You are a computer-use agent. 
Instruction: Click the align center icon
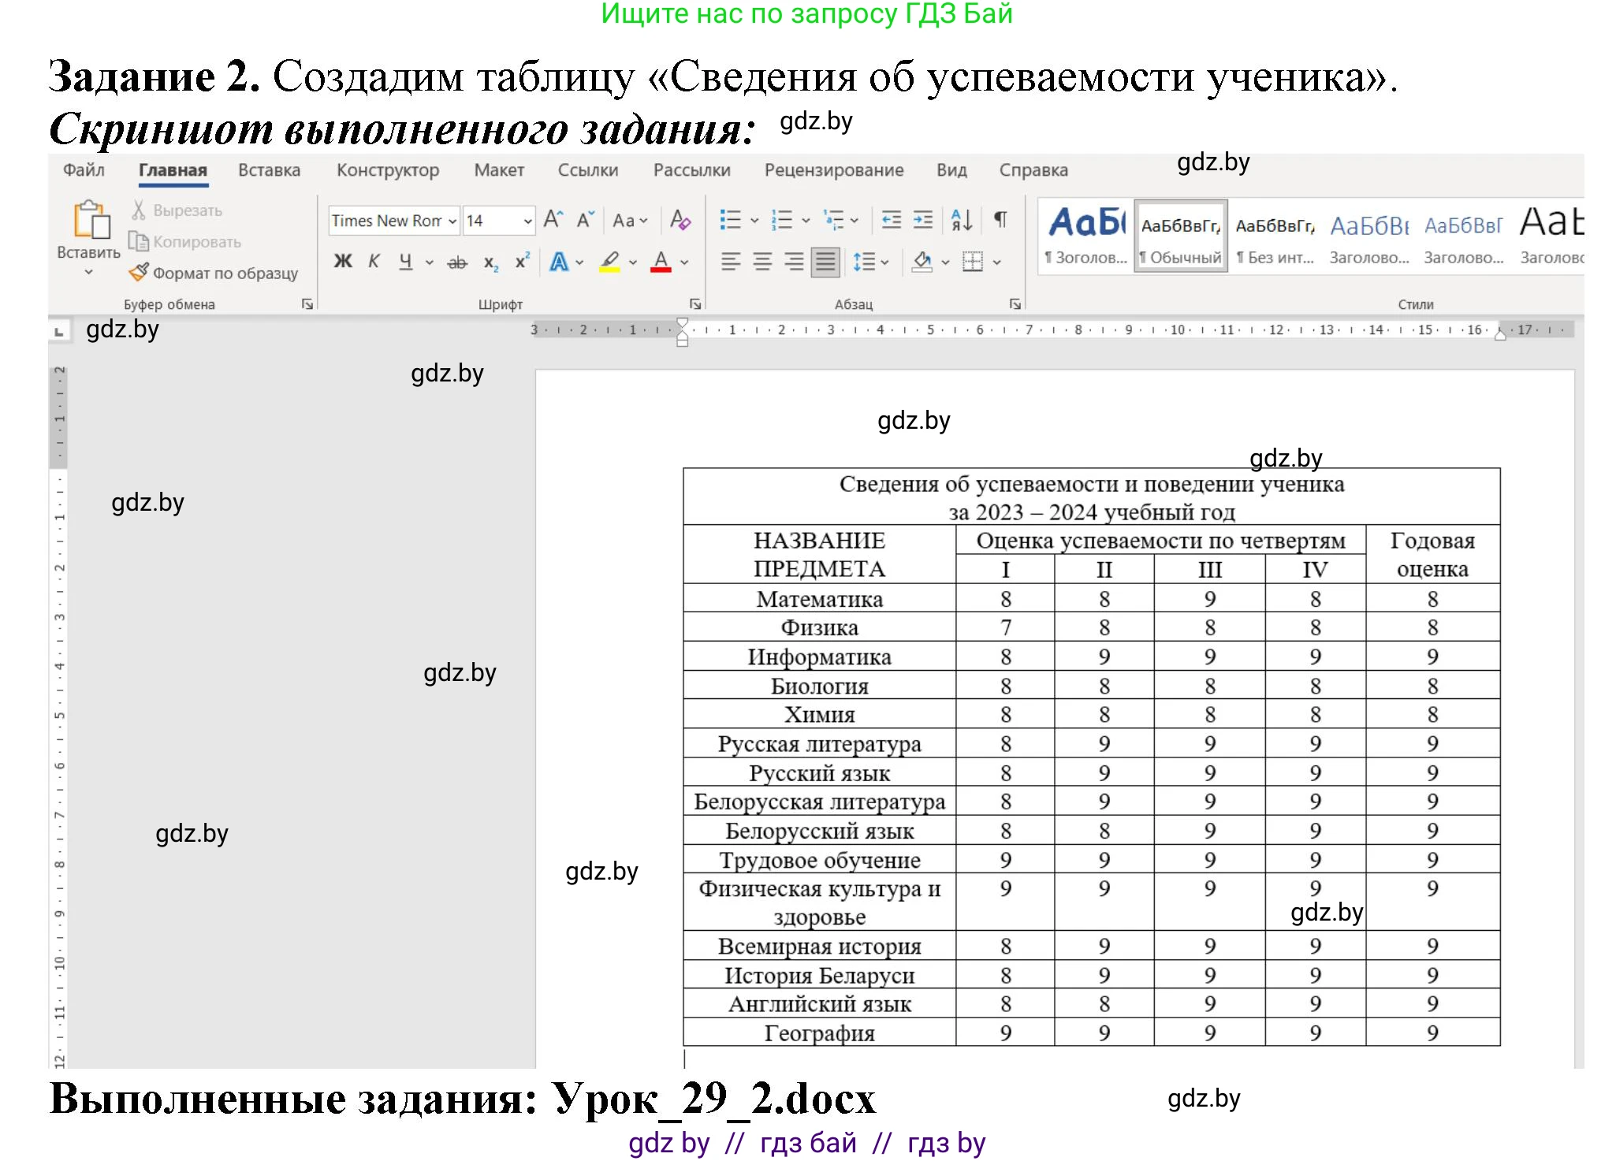(x=761, y=262)
